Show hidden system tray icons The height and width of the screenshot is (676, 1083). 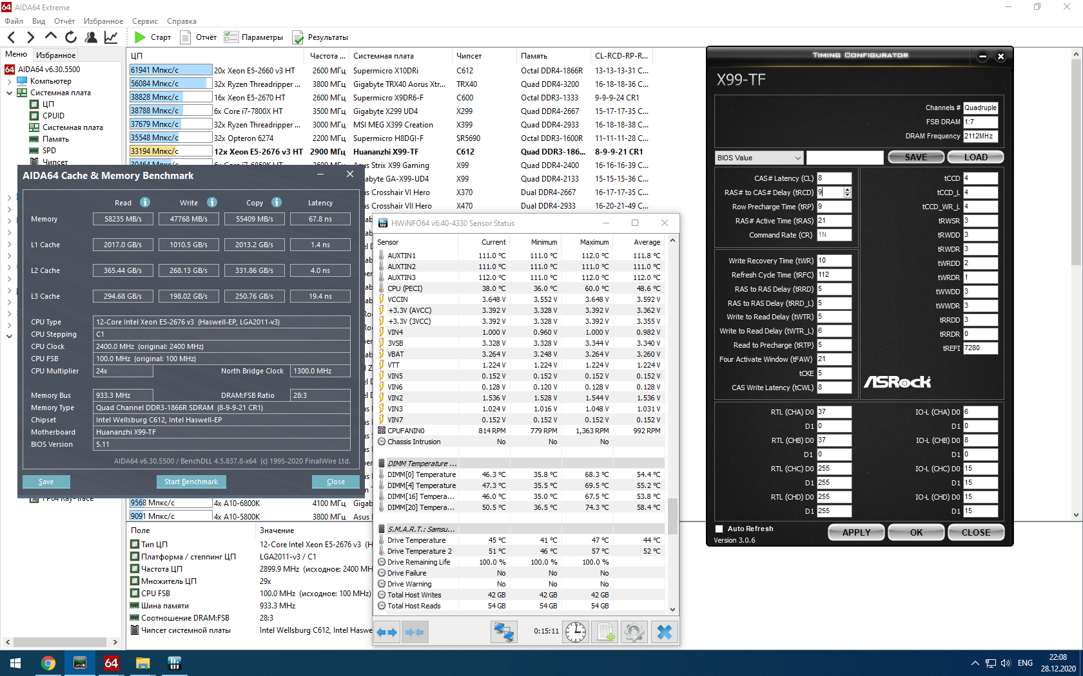click(975, 663)
